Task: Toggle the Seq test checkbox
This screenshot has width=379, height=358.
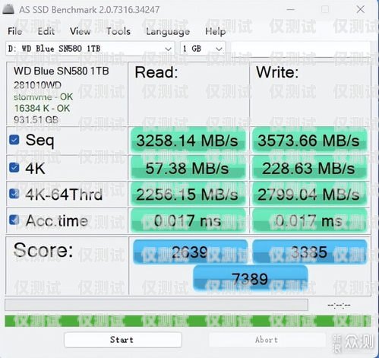Action: 14,140
